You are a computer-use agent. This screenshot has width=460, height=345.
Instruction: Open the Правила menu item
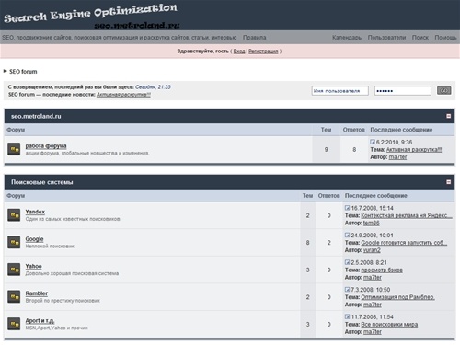point(254,38)
